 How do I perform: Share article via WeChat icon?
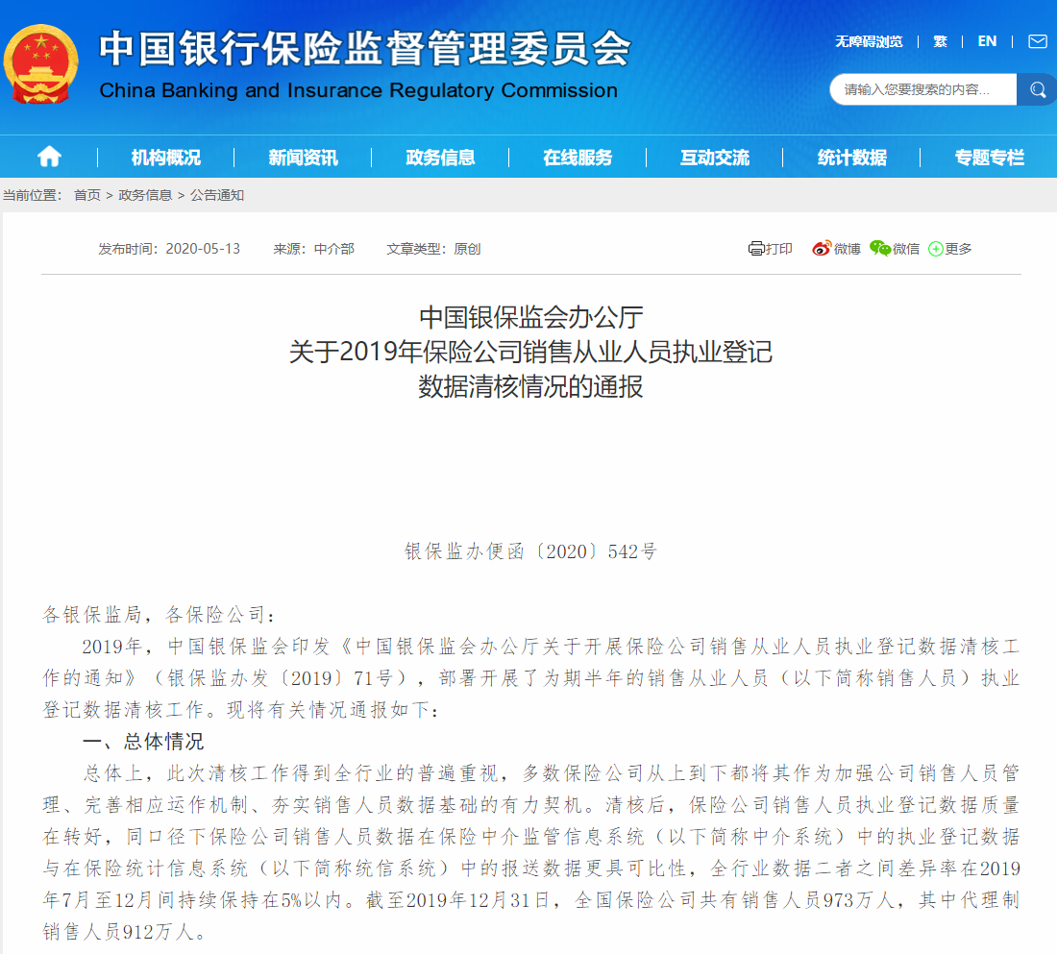point(880,249)
